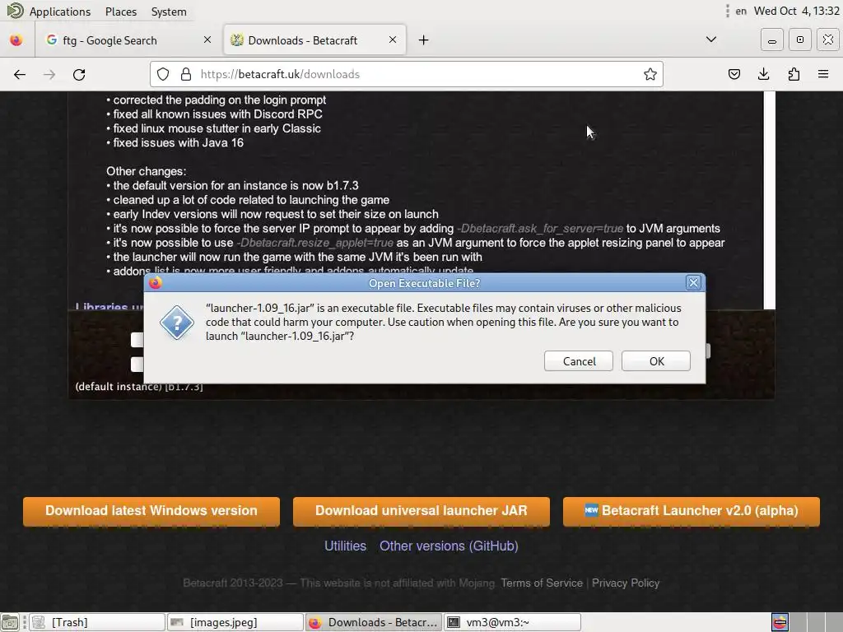Open tracking protection shield info
Viewport: 843px width, 632px height.
(x=163, y=74)
